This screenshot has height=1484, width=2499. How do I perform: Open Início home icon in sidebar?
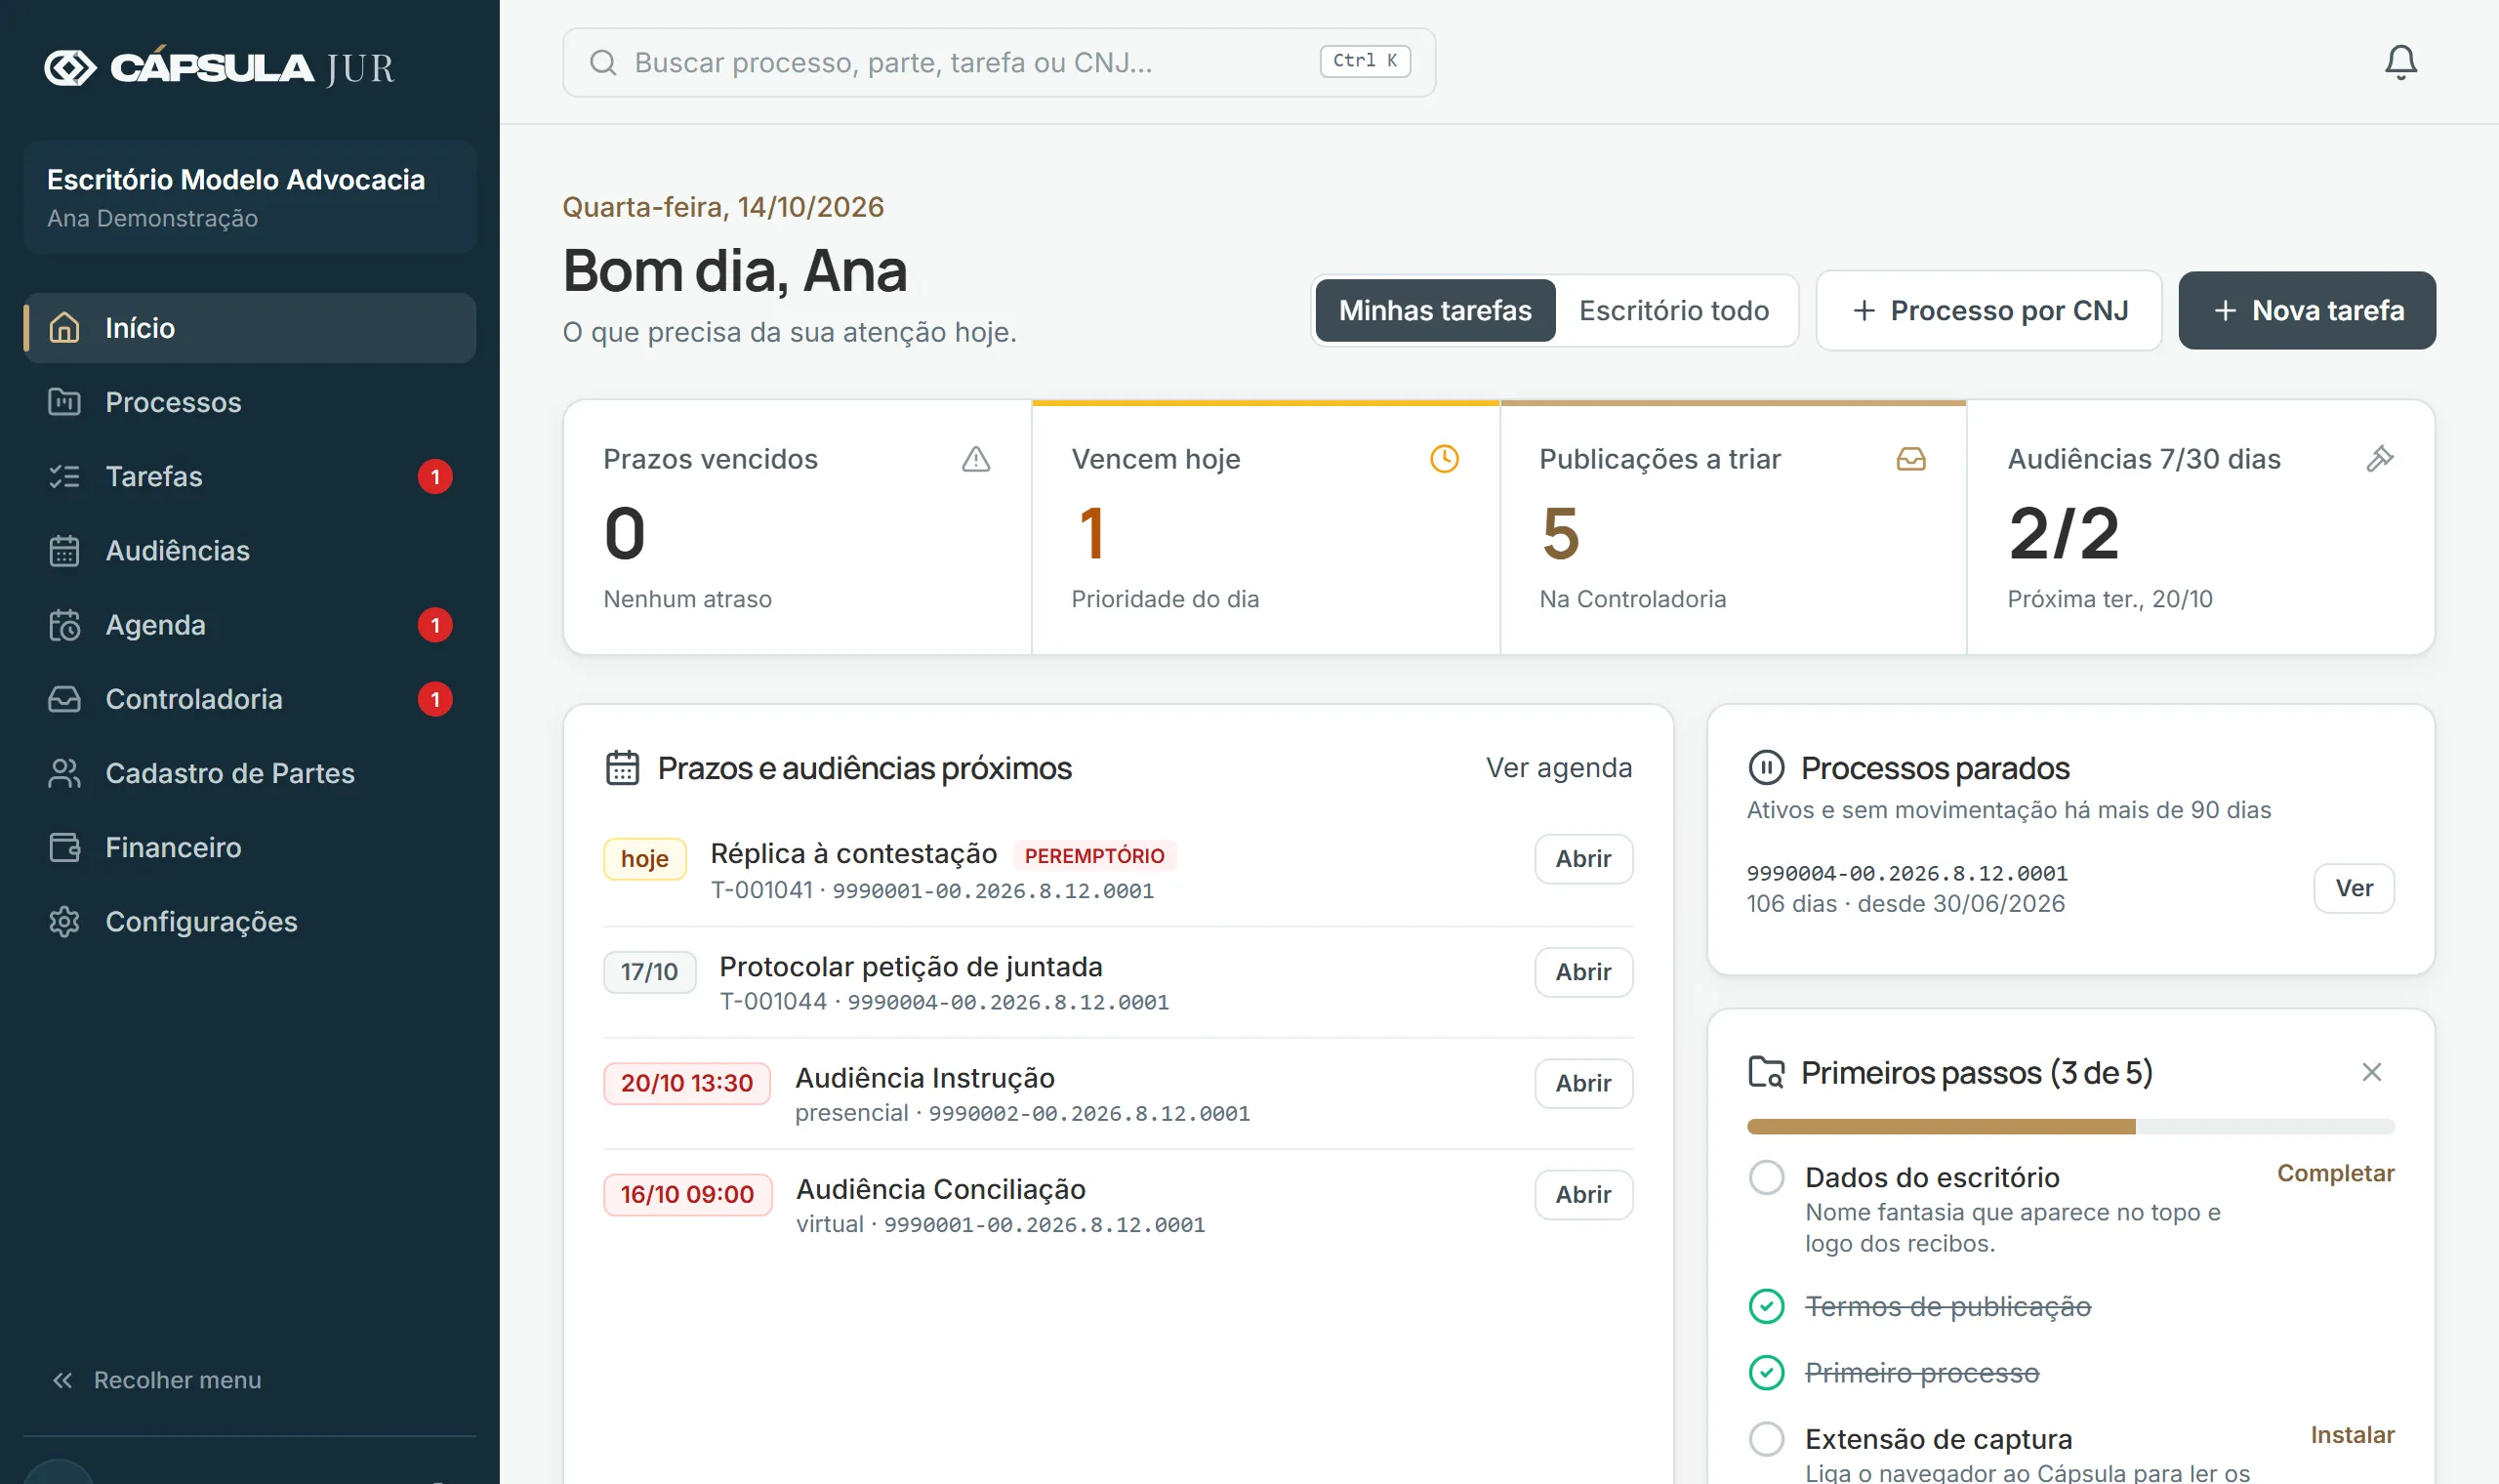click(x=65, y=328)
